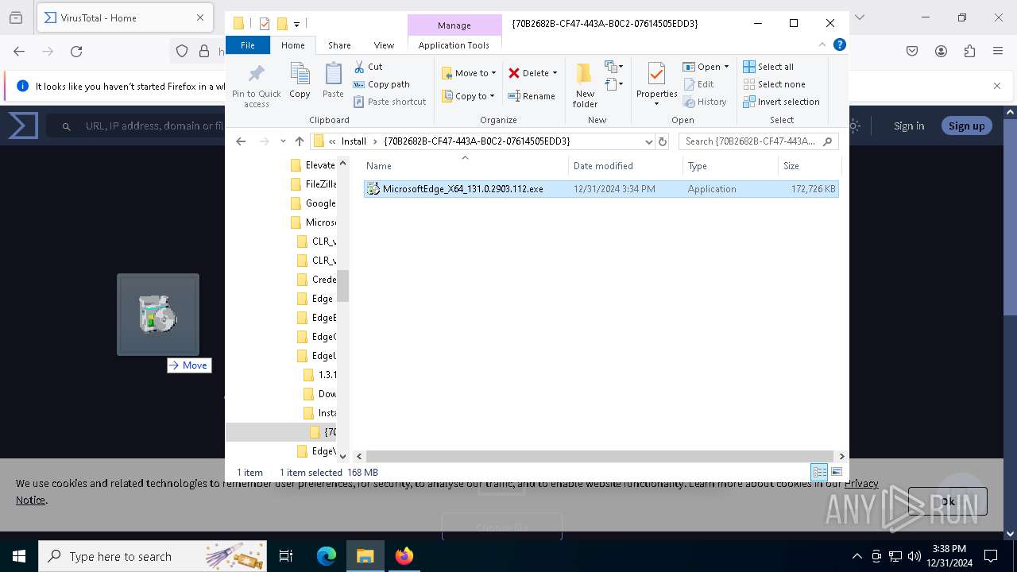Open Microsoft Edge from taskbar
This screenshot has height=572, width=1017.
click(x=327, y=556)
